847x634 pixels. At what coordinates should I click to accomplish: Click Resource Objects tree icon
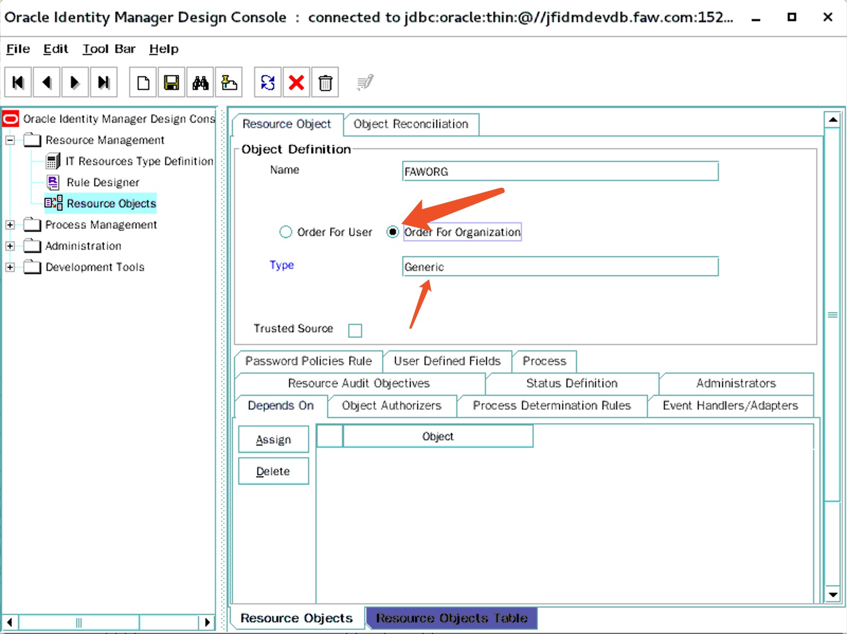[x=53, y=203]
